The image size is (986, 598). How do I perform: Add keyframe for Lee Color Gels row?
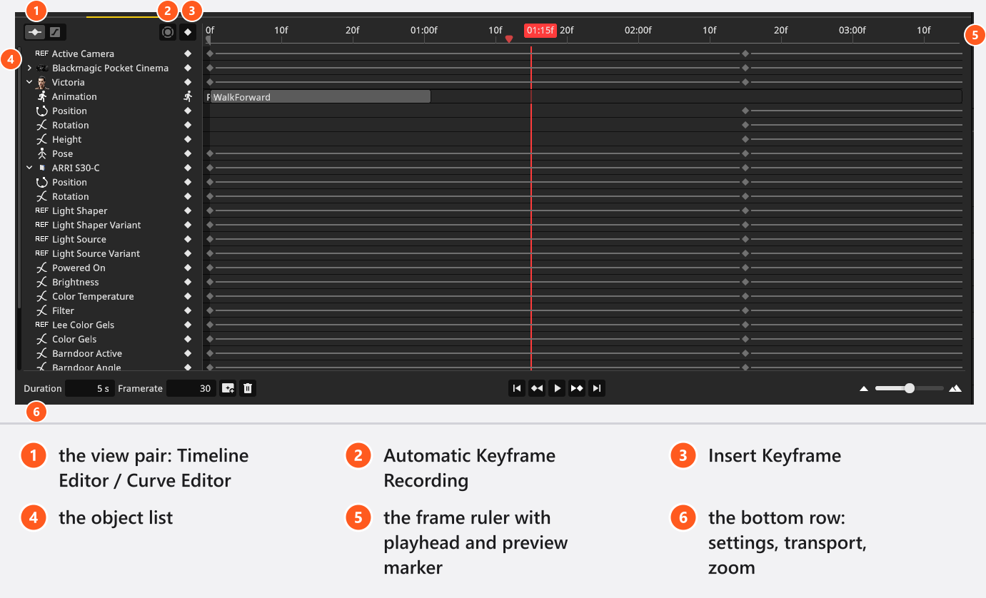coord(188,325)
